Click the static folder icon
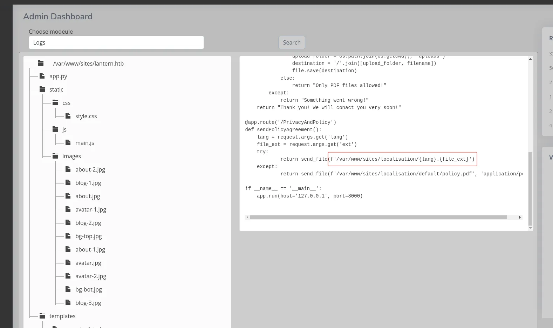The height and width of the screenshot is (328, 553). coord(42,89)
